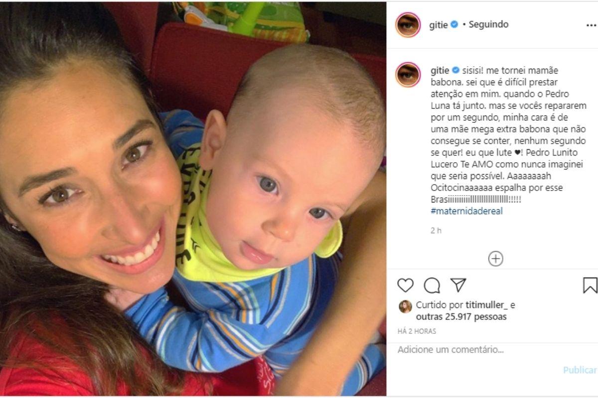Like the post with the heart icon
Image resolution: width=598 pixels, height=398 pixels.
click(406, 285)
